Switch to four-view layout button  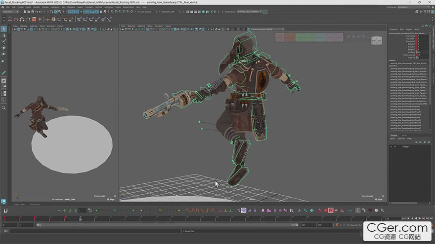pos(3,87)
